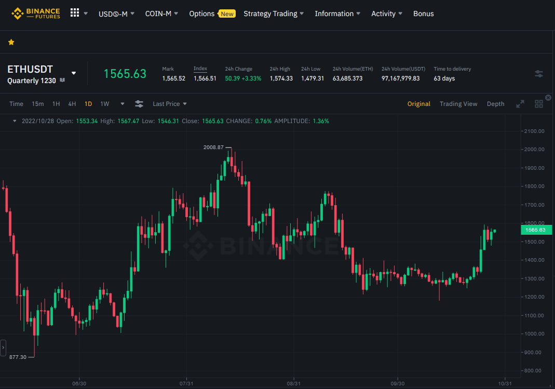This screenshot has width=555, height=389.
Task: Open the Strategy Trading dropdown
Action: (274, 14)
